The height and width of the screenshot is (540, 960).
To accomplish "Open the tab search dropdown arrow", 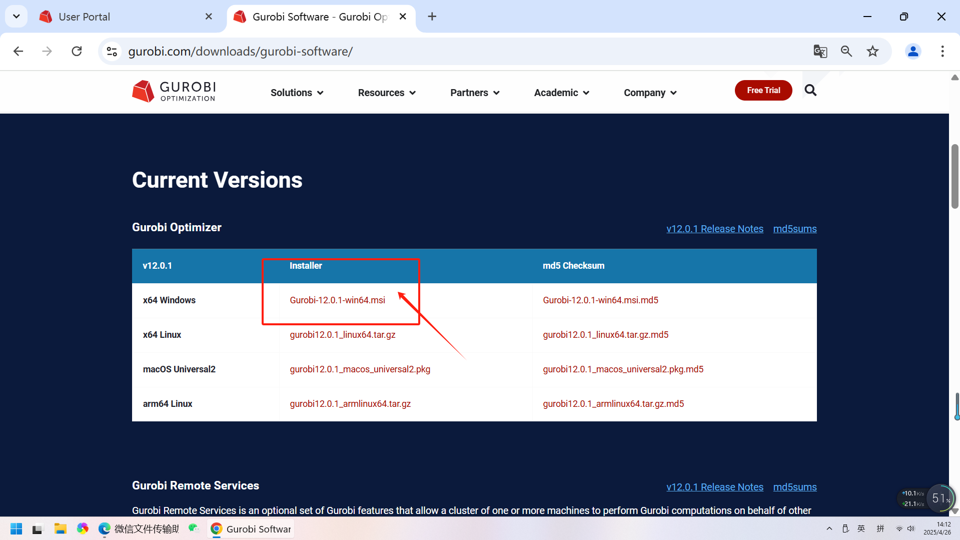I will (x=16, y=17).
